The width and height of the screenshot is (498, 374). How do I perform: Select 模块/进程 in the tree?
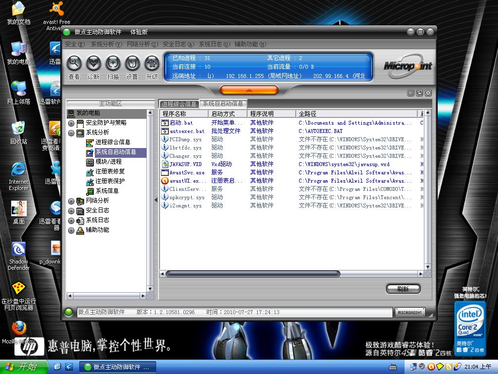[x=108, y=162]
